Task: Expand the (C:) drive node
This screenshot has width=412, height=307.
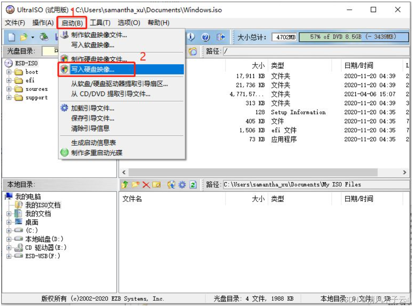Action: click(9, 231)
